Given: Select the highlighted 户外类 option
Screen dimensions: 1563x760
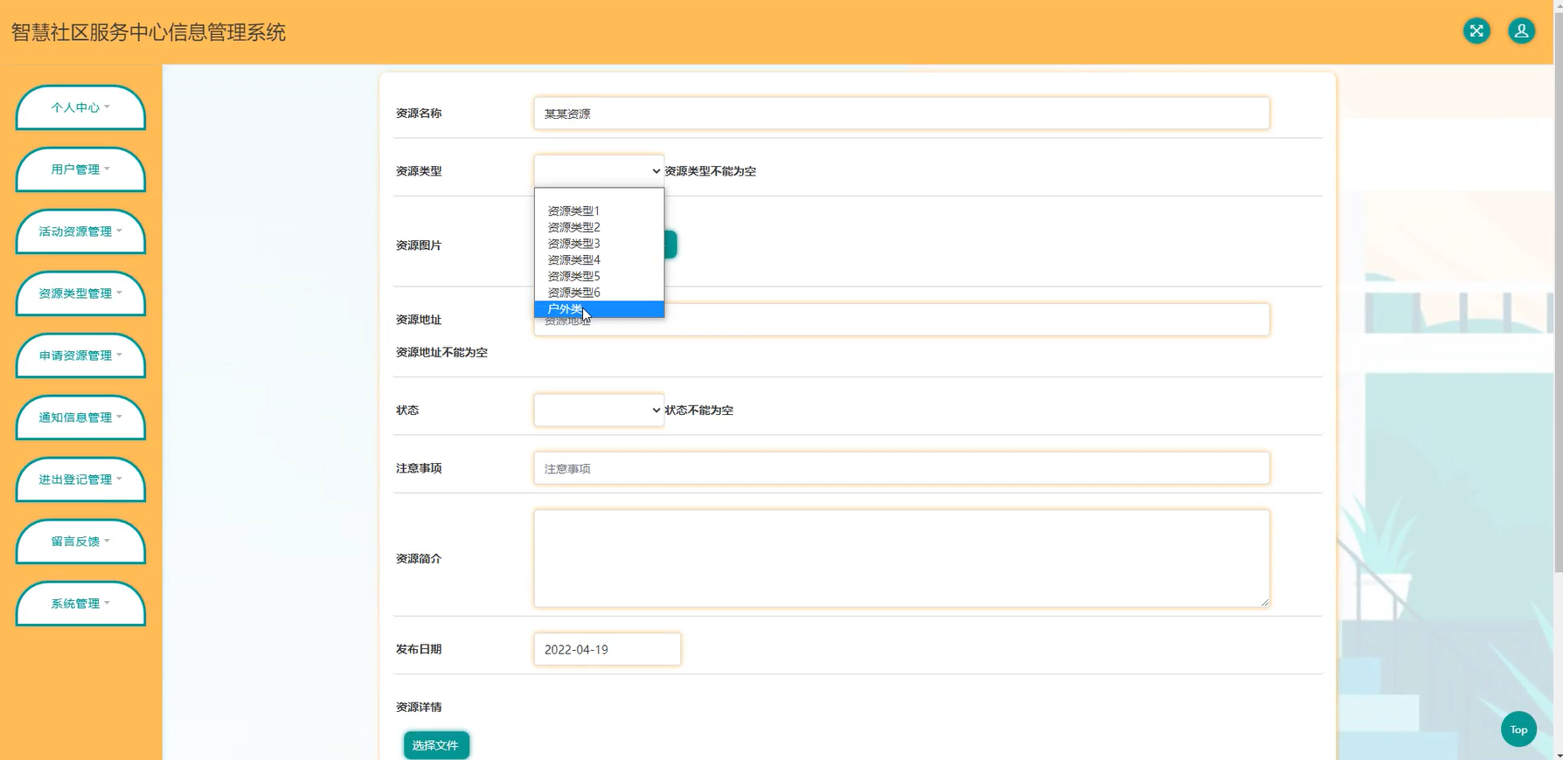Looking at the screenshot, I should point(599,309).
